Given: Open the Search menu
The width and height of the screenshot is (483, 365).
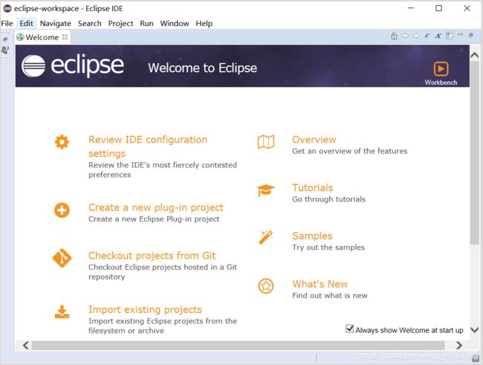Looking at the screenshot, I should tap(90, 24).
